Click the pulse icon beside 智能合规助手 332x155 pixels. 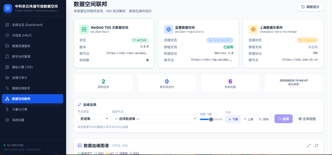pyautogui.click(x=7, y=88)
